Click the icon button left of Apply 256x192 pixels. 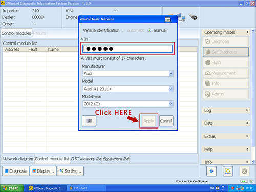pos(89,121)
